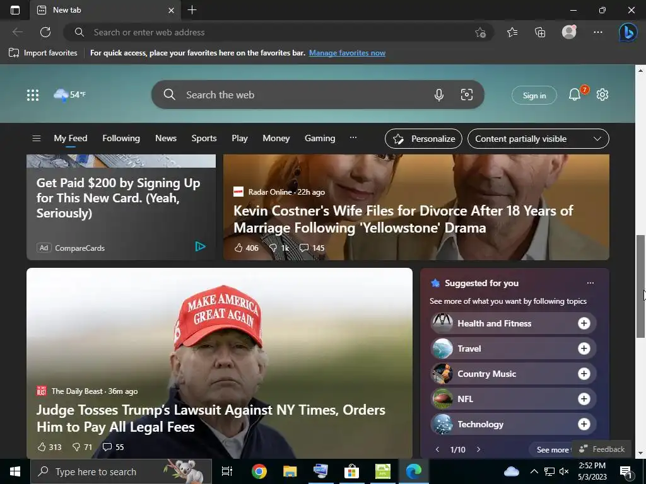This screenshot has width=646, height=484.
Task: Switch to the Gaming tab
Action: tap(320, 138)
